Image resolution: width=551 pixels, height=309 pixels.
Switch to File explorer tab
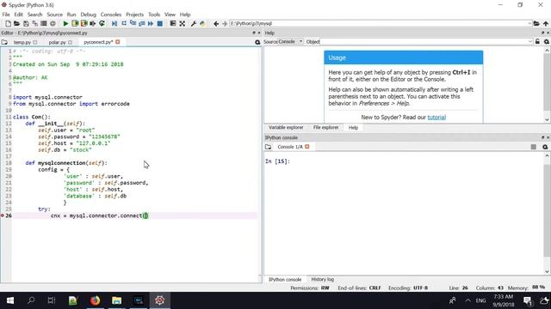[325, 128]
